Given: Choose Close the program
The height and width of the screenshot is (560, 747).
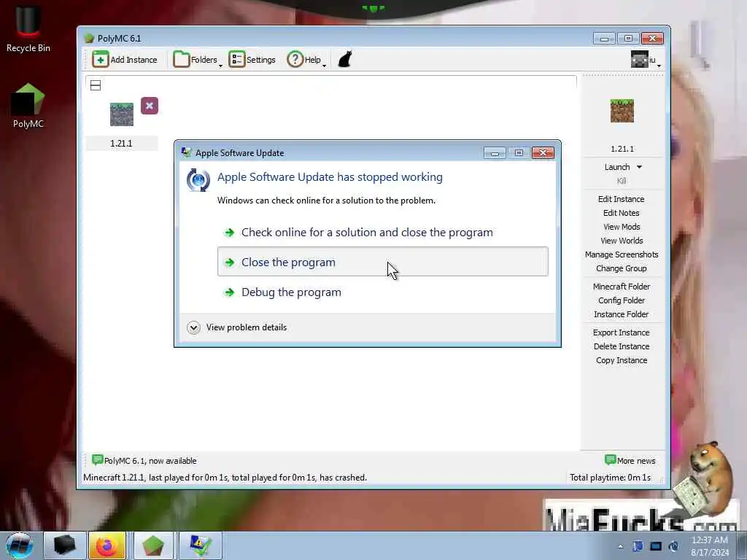Looking at the screenshot, I should click(x=382, y=262).
